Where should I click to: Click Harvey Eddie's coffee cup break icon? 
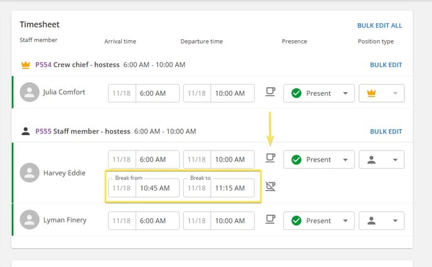(270, 158)
